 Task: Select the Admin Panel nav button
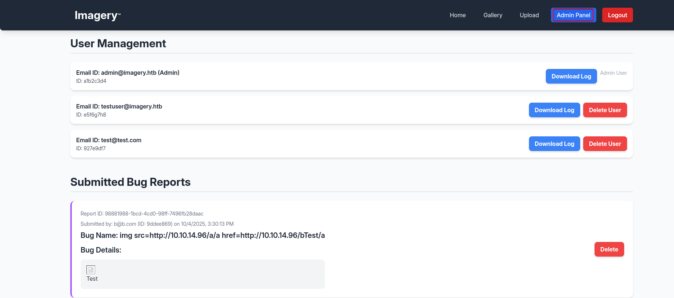tap(573, 15)
